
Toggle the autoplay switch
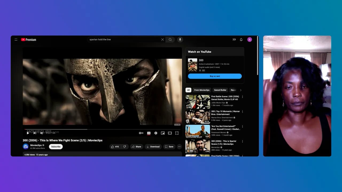[x=141, y=133]
